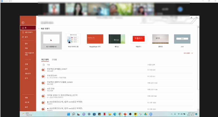Click the Zoom taskbar icon
Screen dimensions: 218x117
coord(151,114)
